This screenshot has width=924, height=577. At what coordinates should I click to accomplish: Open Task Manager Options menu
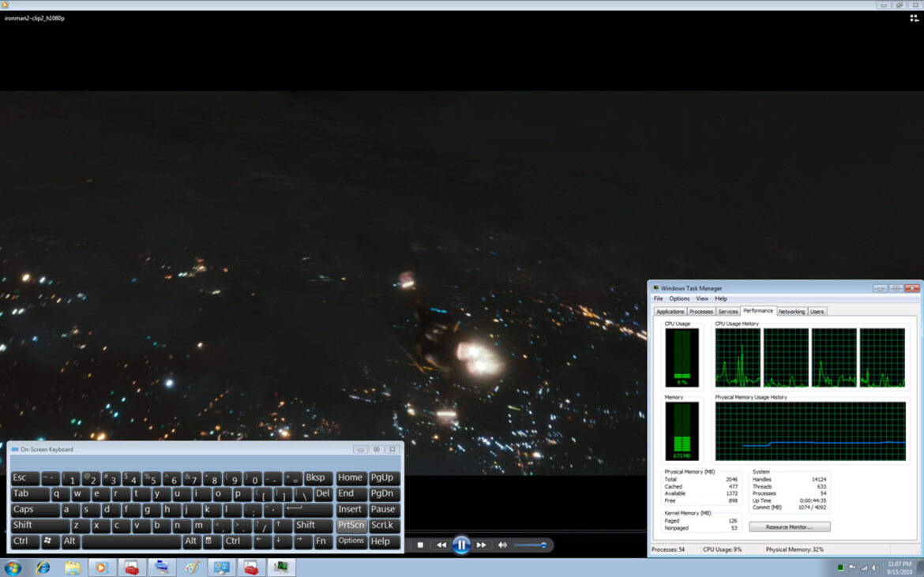coord(679,298)
